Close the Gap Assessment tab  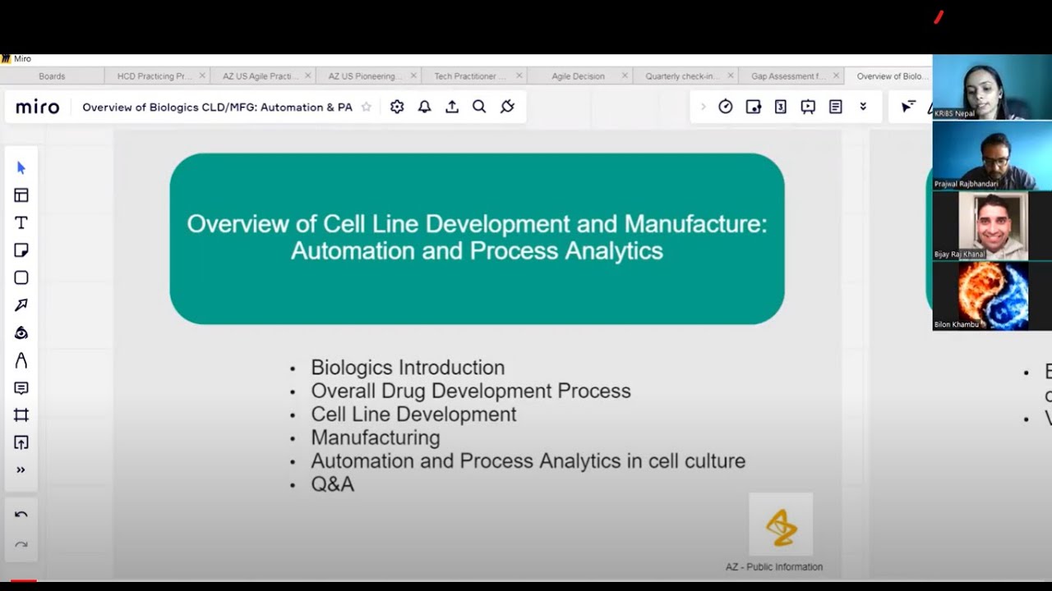tap(836, 76)
